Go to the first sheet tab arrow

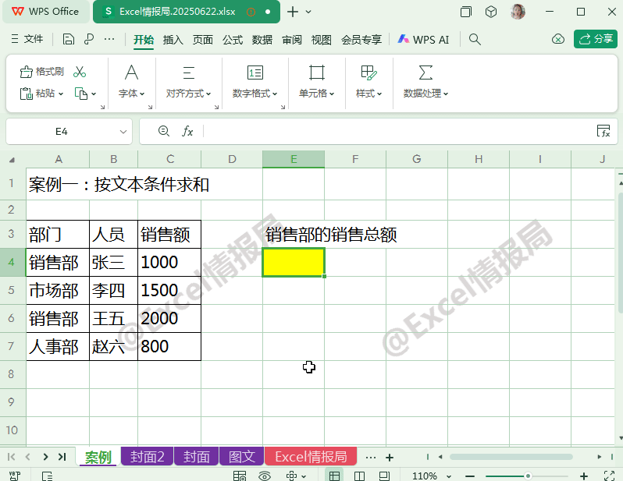(x=12, y=457)
